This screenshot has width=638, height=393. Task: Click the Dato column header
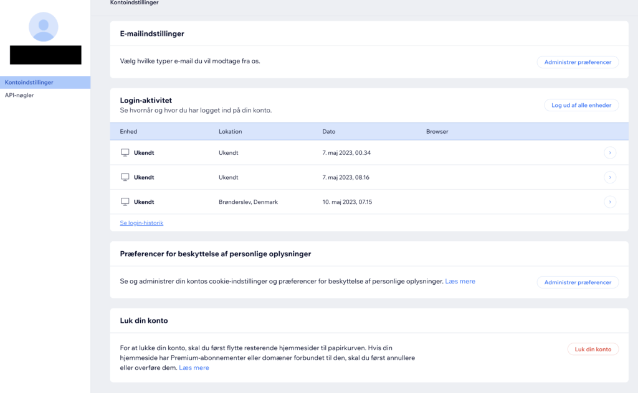click(329, 132)
